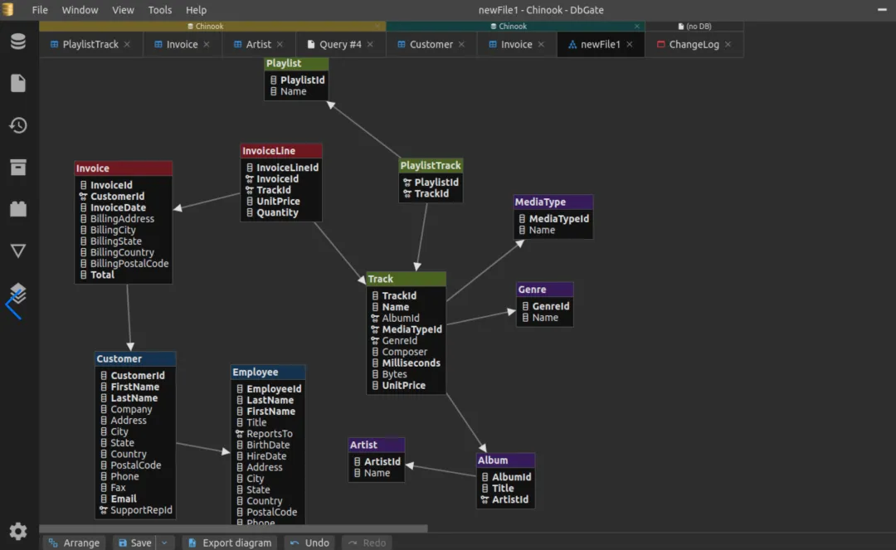This screenshot has height=550, width=896.
Task: Show query history panel in sidebar
Action: [x=17, y=125]
